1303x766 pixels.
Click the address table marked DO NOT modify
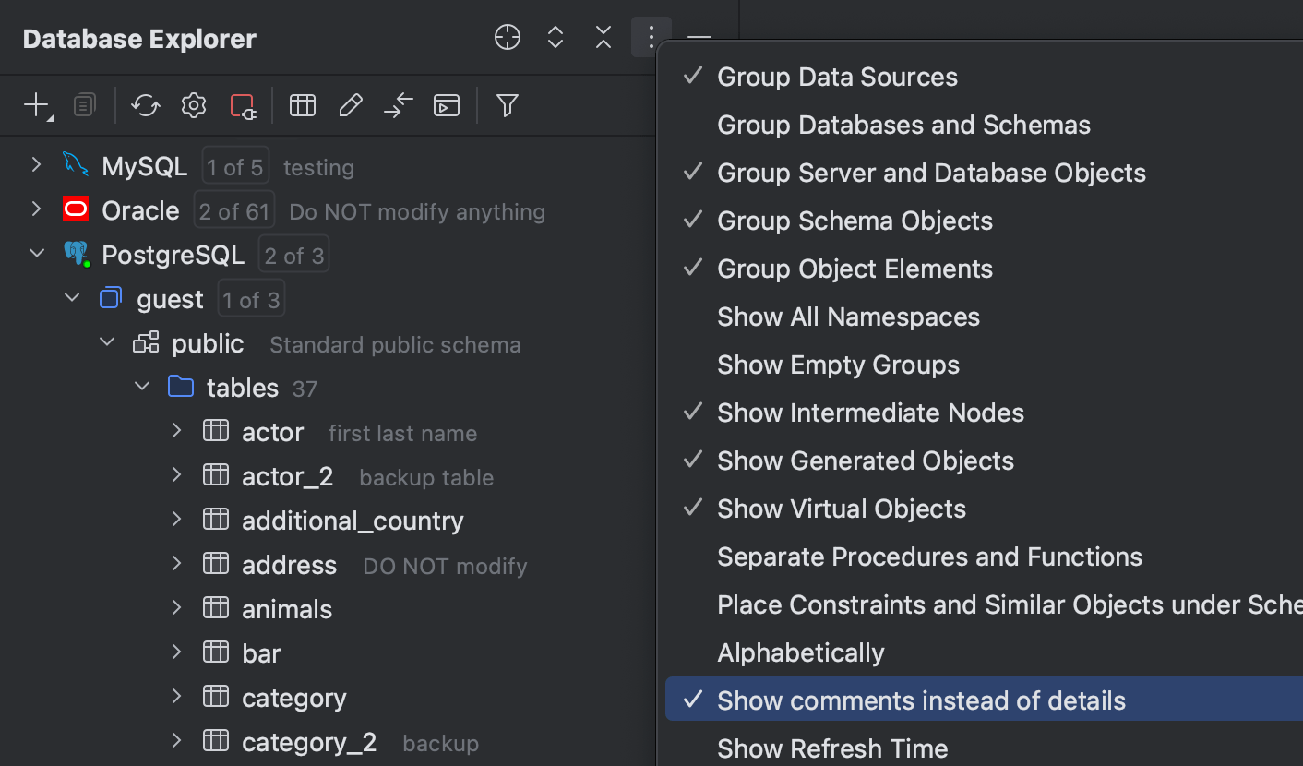click(x=287, y=564)
